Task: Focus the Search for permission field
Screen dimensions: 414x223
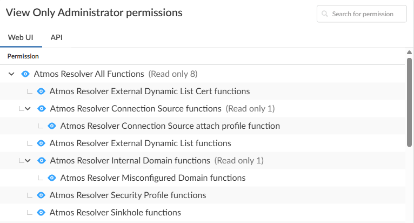Action: [x=367, y=14]
